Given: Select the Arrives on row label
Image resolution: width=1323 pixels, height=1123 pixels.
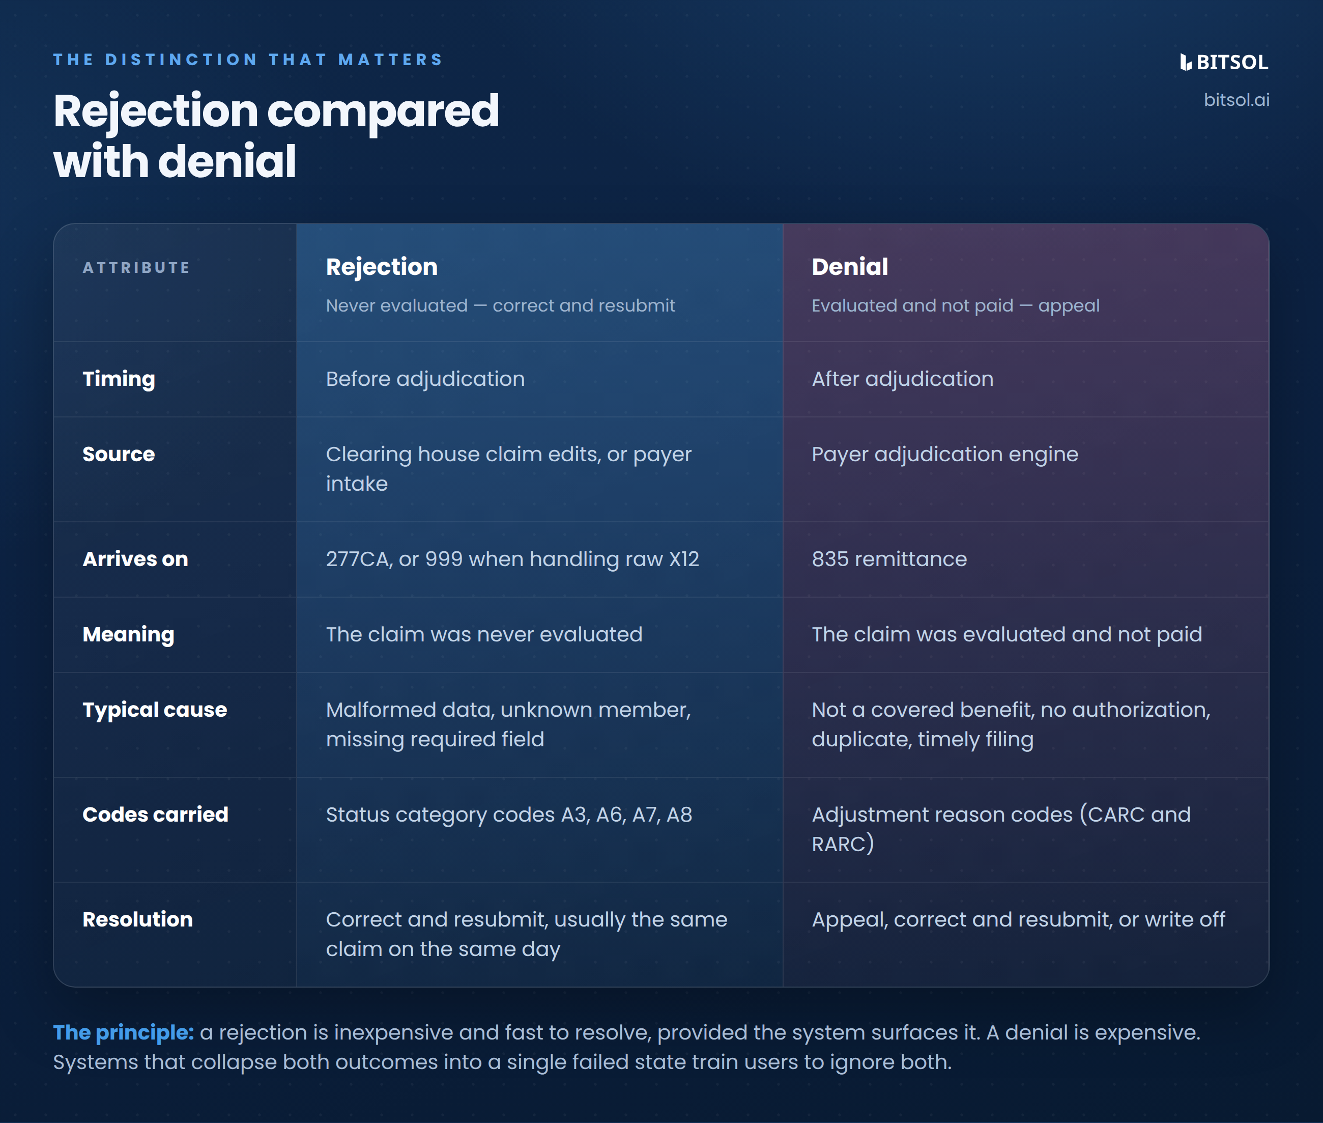Looking at the screenshot, I should point(135,559).
